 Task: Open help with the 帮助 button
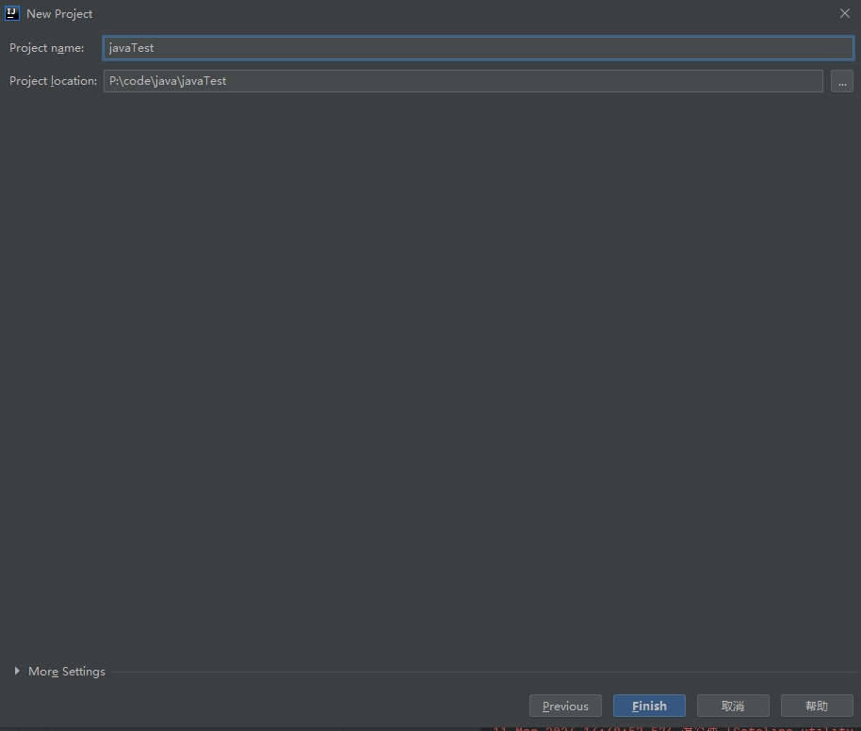[x=817, y=706]
